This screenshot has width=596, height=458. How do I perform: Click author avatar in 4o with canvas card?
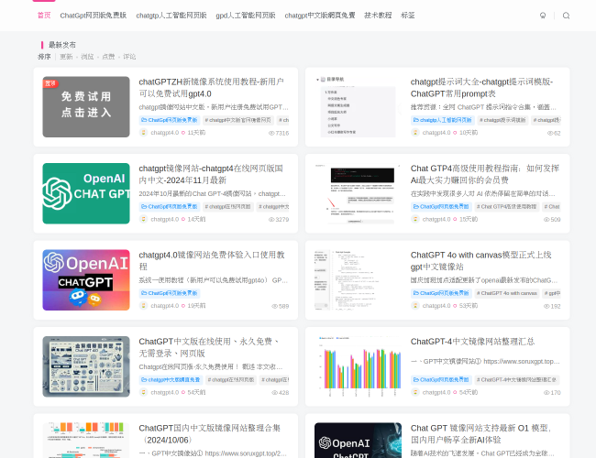(415, 306)
